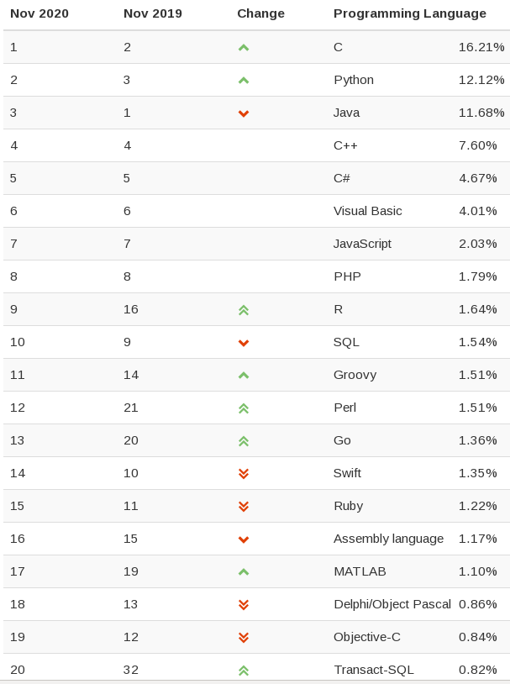Viewport: 510px width, 684px height.
Task: Click the Python language name
Action: tap(354, 80)
